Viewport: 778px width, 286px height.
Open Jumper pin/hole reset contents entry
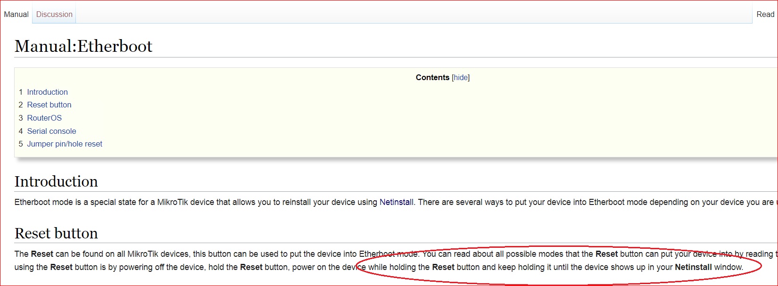tap(65, 144)
